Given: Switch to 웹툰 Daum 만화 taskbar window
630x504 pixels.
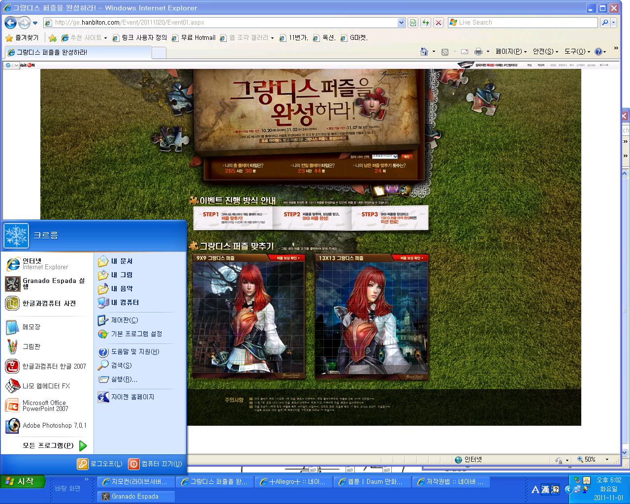Looking at the screenshot, I should click(372, 482).
